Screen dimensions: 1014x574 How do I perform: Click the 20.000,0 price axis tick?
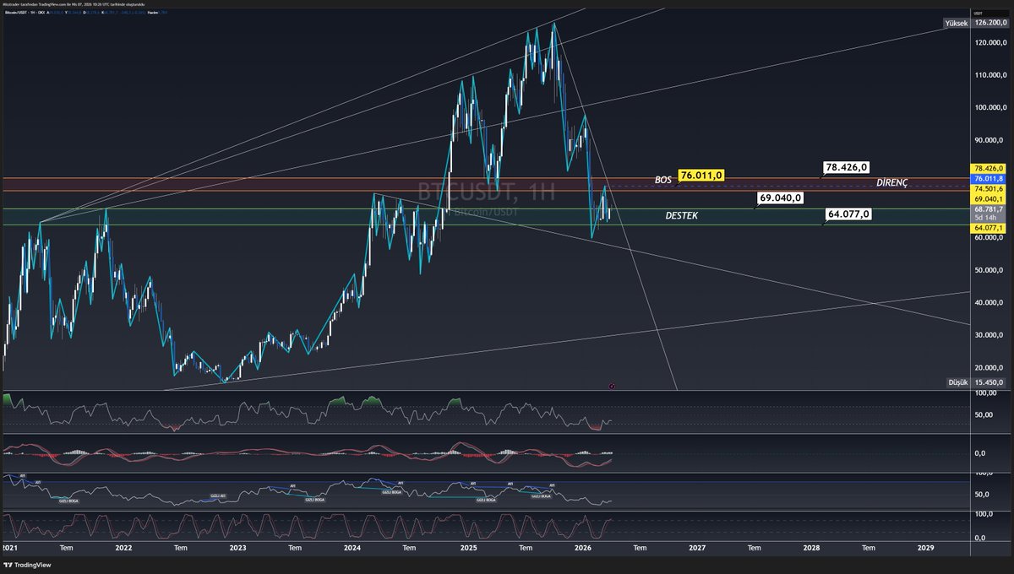click(990, 368)
